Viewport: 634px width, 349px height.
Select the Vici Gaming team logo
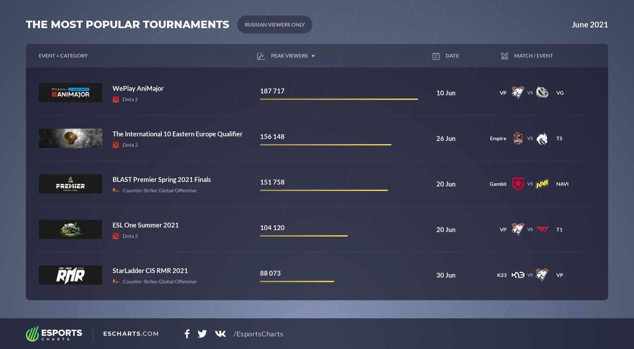pyautogui.click(x=542, y=93)
